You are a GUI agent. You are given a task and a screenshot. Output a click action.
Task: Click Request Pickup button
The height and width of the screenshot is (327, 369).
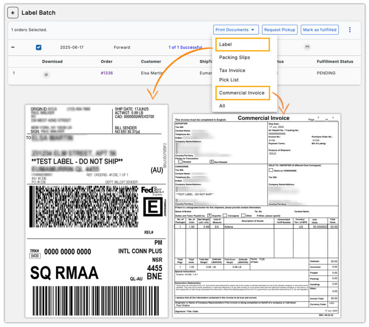click(x=279, y=29)
